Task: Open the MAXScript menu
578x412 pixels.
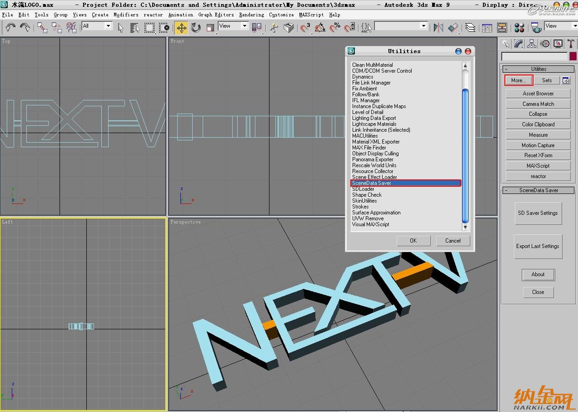Action: click(x=311, y=15)
